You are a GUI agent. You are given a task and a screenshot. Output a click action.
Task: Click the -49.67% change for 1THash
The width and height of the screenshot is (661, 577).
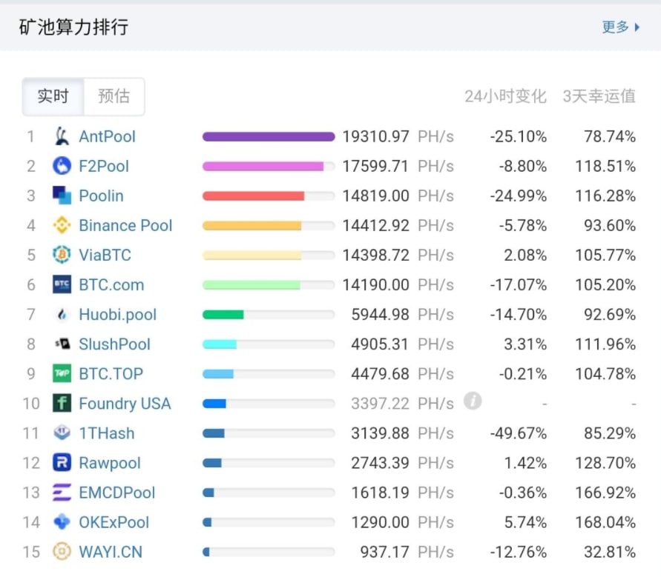[518, 433]
